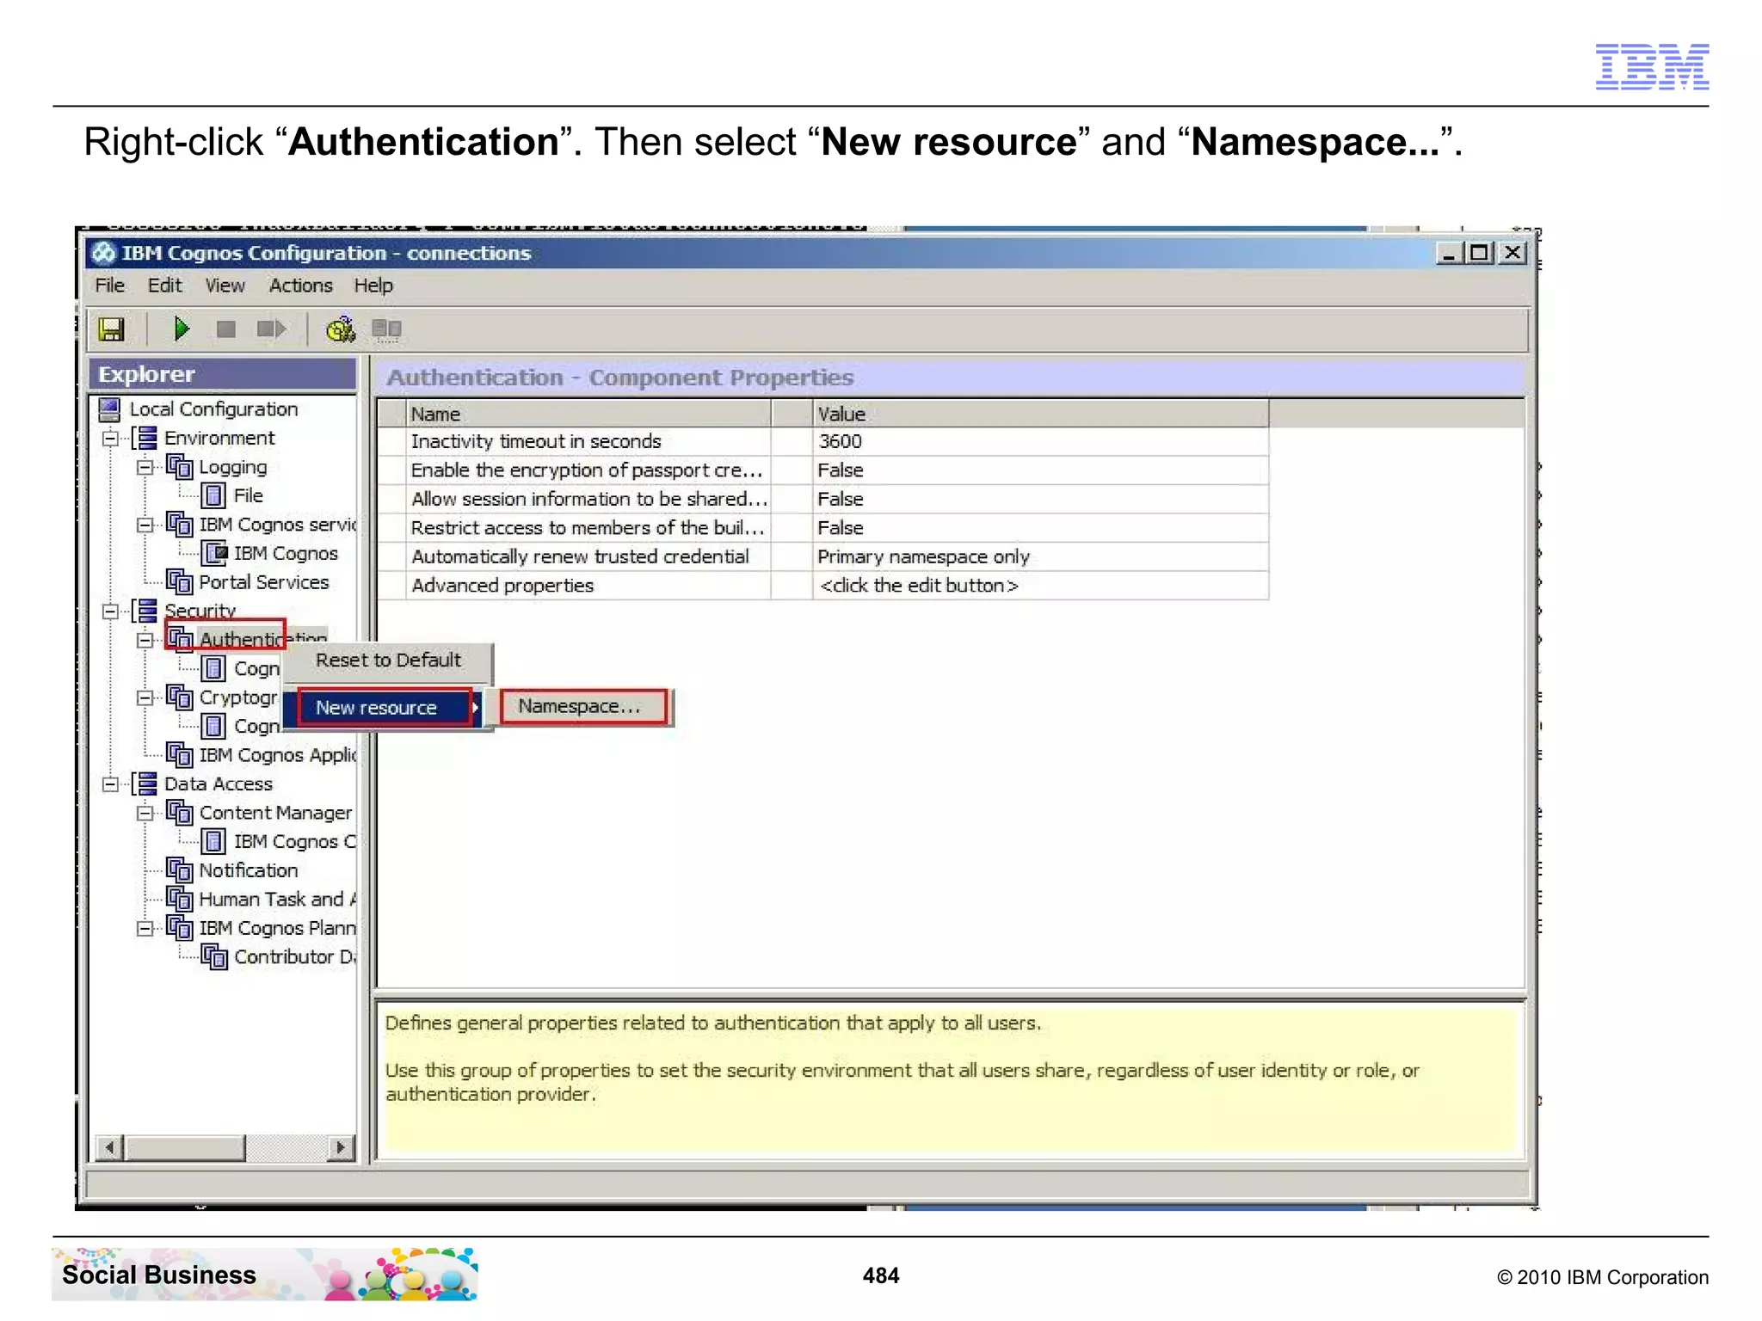Click the green Start service icon
The height and width of the screenshot is (1321, 1762).
(x=181, y=329)
